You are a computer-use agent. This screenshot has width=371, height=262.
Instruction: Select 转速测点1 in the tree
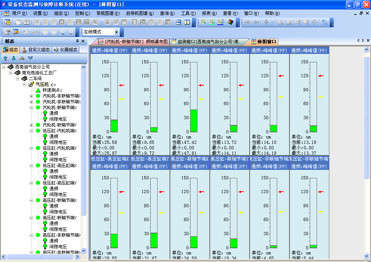tap(52, 90)
